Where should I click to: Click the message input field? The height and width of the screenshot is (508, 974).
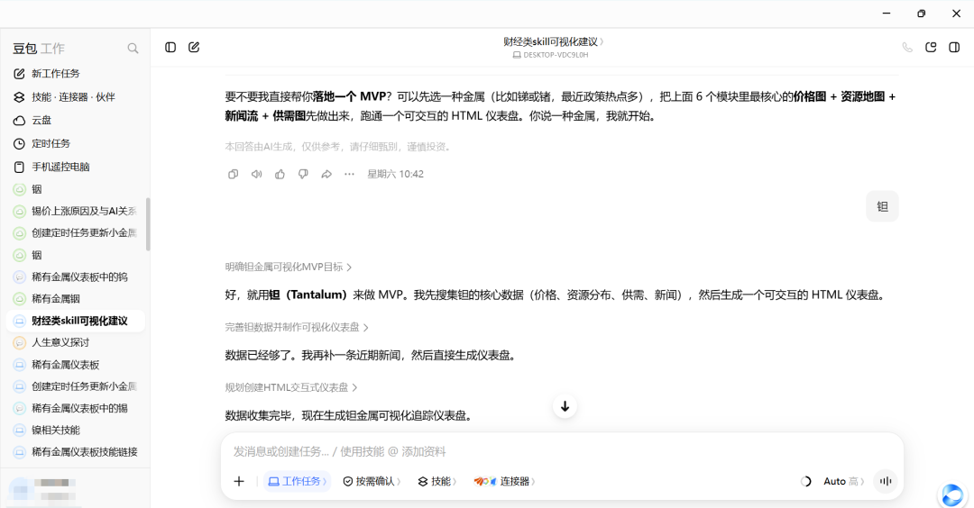click(x=562, y=451)
